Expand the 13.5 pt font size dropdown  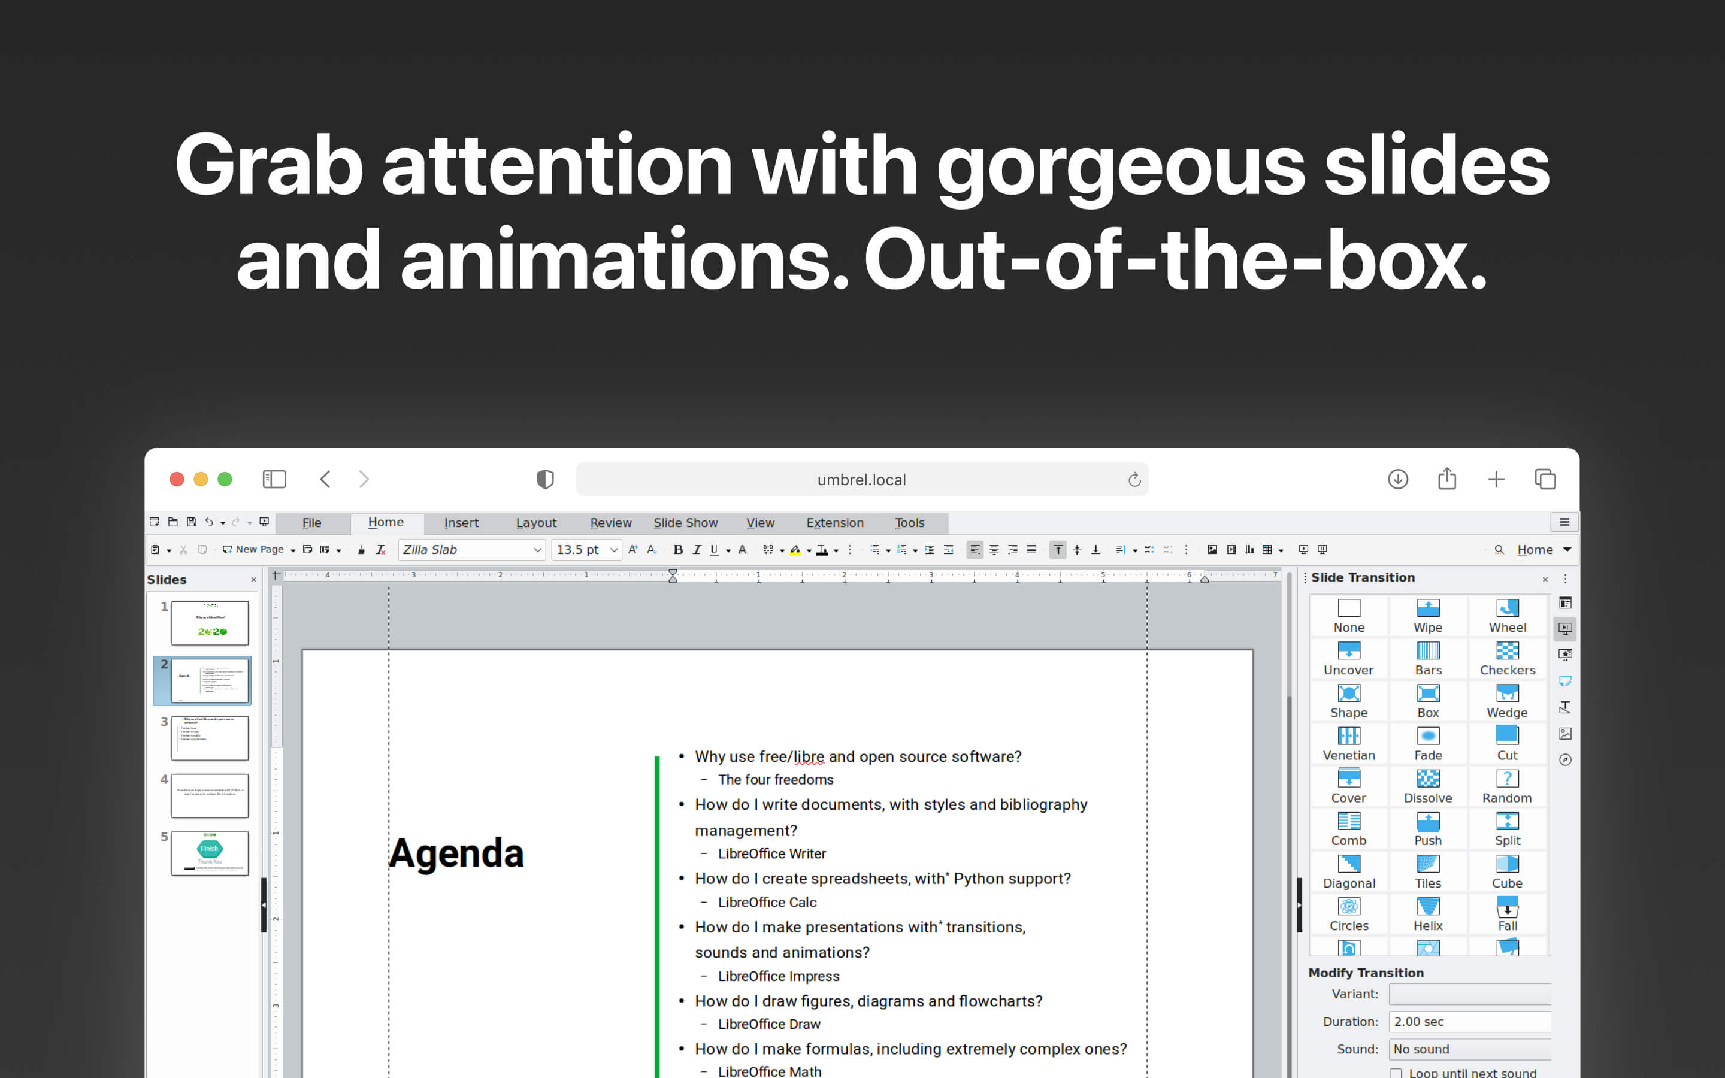coord(614,549)
